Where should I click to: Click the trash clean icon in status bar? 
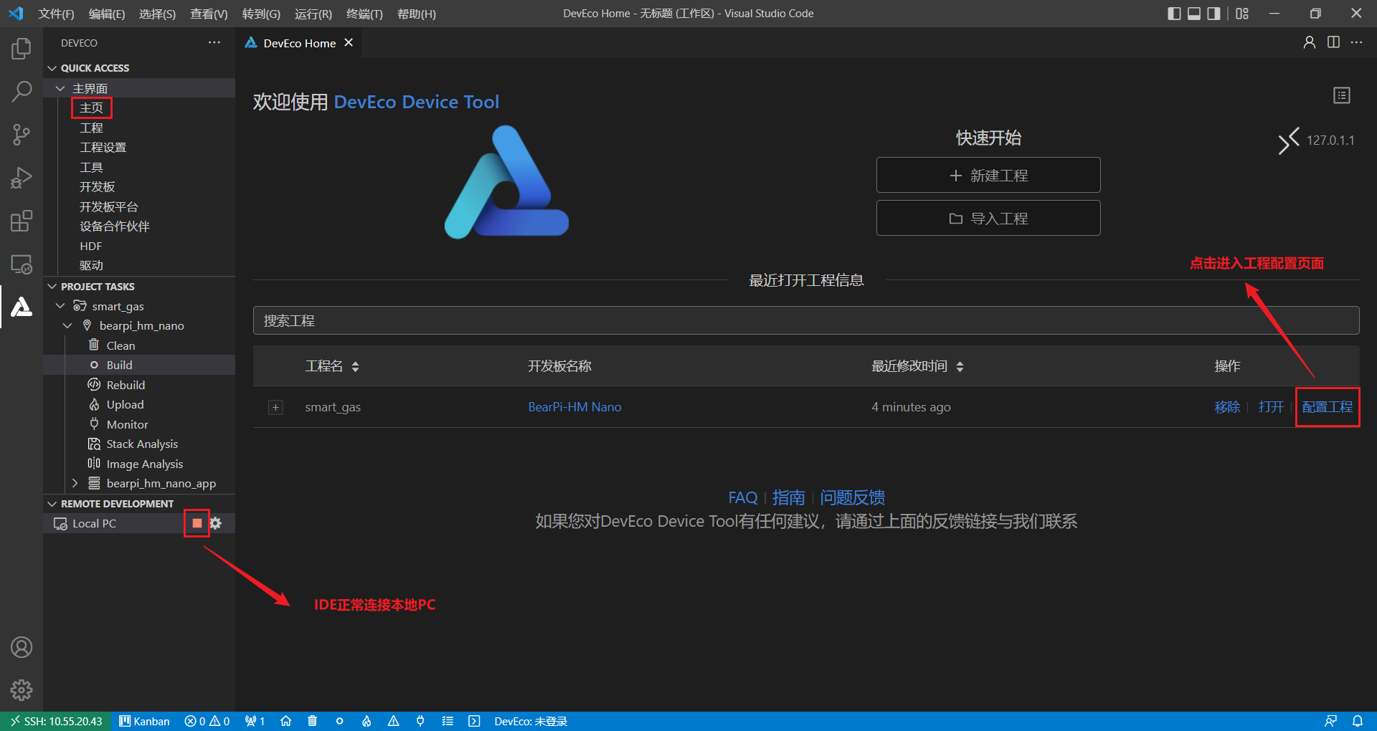[313, 721]
